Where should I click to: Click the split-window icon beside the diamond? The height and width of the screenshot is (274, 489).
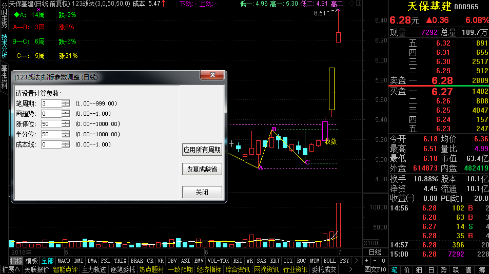point(359,4)
